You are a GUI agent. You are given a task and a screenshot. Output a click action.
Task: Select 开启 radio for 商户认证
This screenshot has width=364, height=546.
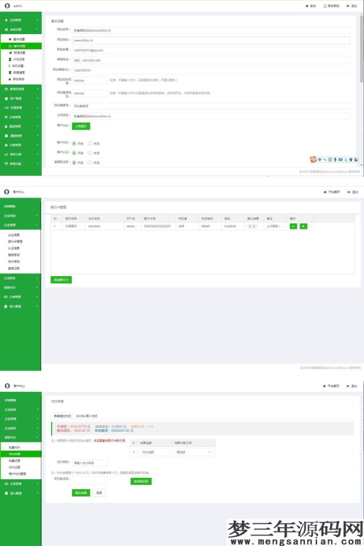click(x=74, y=153)
